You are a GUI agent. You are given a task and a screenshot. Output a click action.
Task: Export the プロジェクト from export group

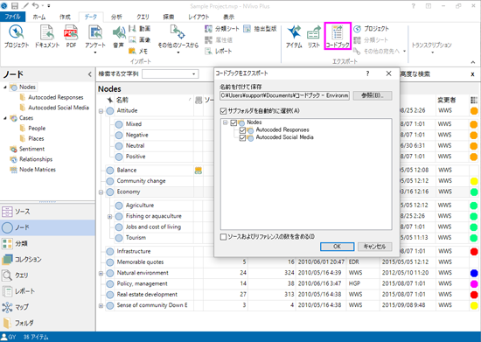coord(371,29)
